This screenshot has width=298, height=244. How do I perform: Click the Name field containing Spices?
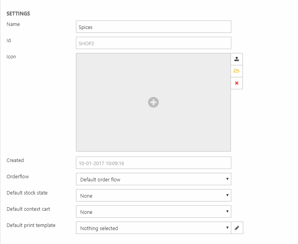tap(153, 27)
